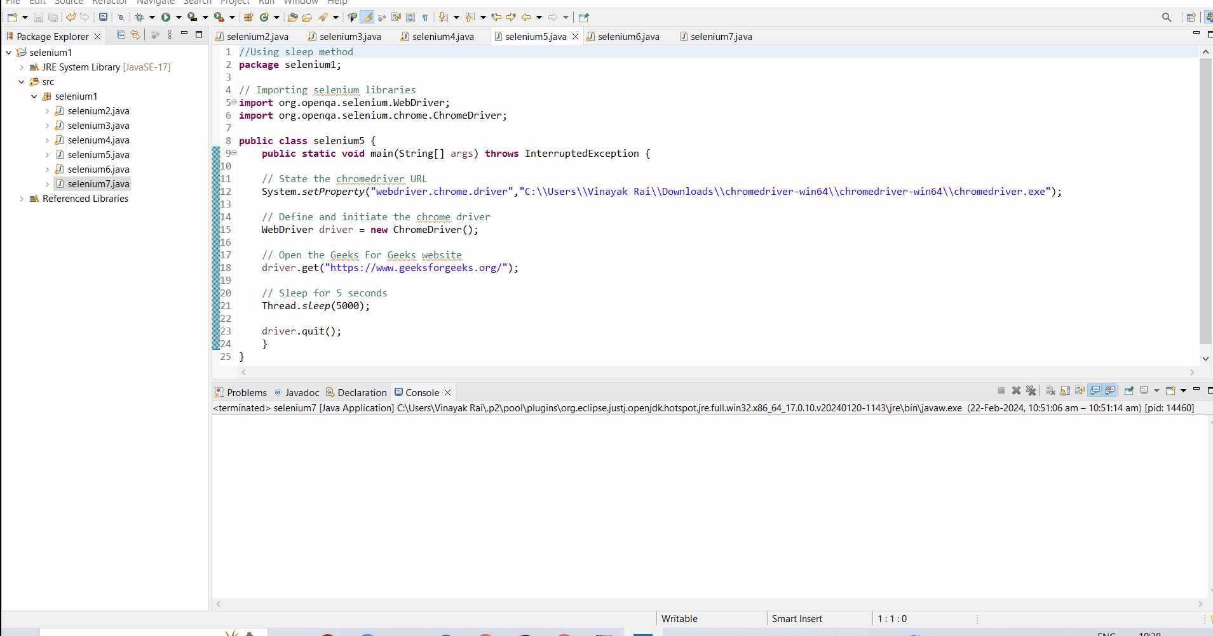
Task: Click Collapse All icon in Package Explorer
Action: (121, 35)
